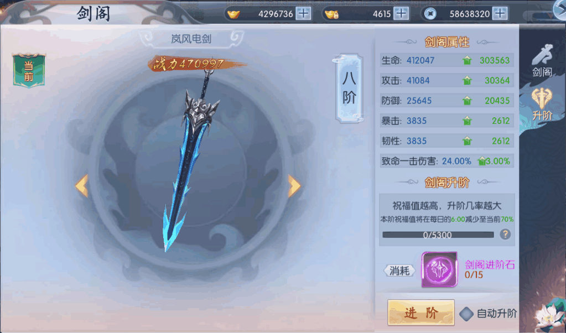Viewport: 566px width, 333px height.
Task: Open the 剑阁 sword side tab
Action: 542,61
